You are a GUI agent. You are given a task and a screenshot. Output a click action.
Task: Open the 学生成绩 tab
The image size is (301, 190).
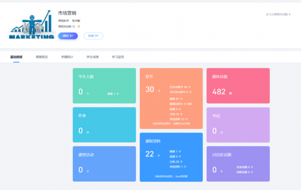(92, 57)
